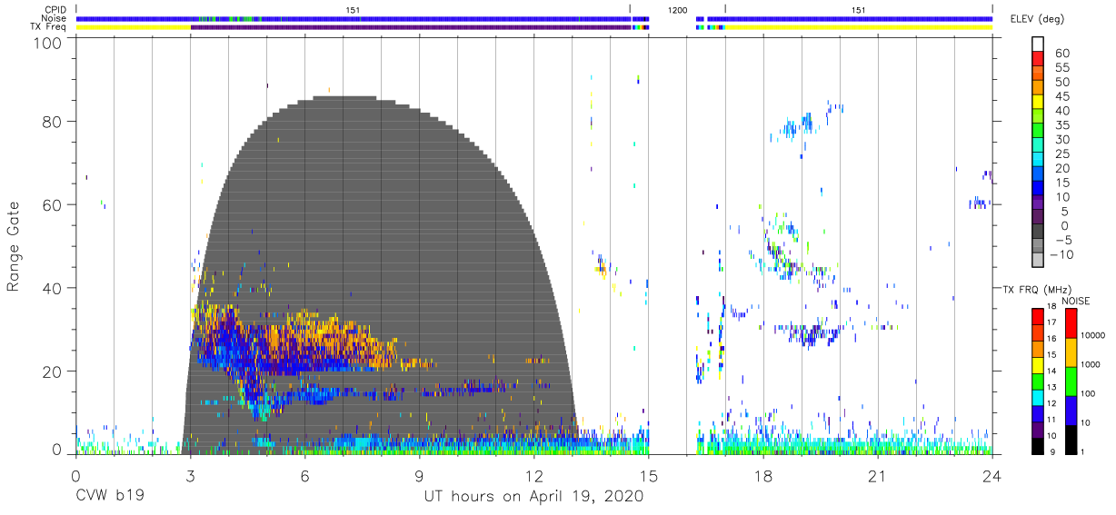Screen dimensions: 1116x515
Task: Click the "CPID" row label
Action: (55, 10)
